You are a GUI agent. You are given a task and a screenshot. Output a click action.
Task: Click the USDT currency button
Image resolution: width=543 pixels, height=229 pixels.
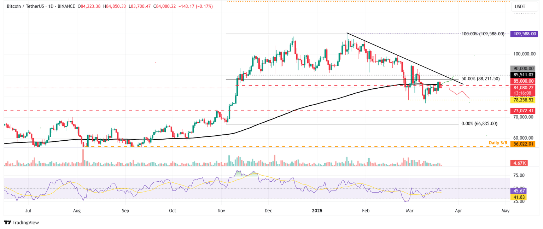pyautogui.click(x=525, y=6)
